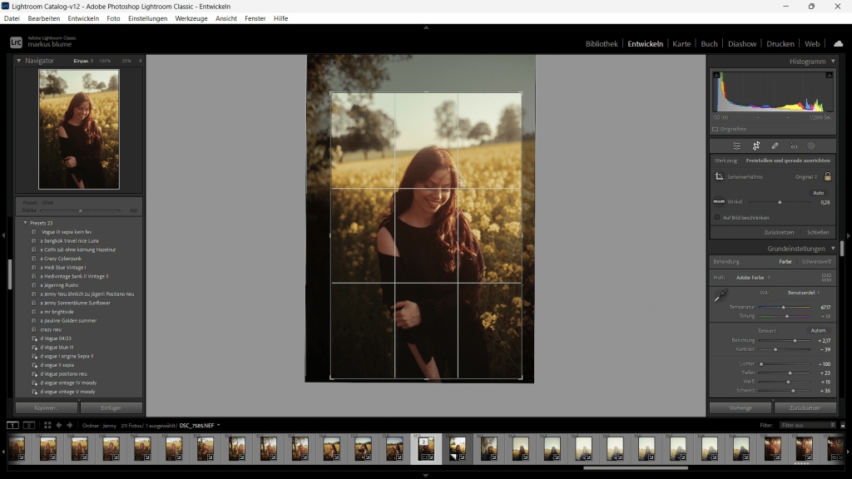Collapse the Navigator panel
The height and width of the screenshot is (479, 852).
[x=19, y=61]
